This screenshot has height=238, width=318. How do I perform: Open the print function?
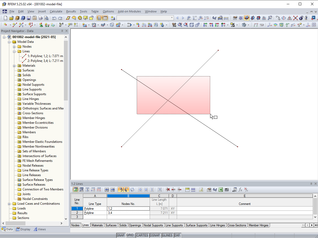pyautogui.click(x=40, y=18)
